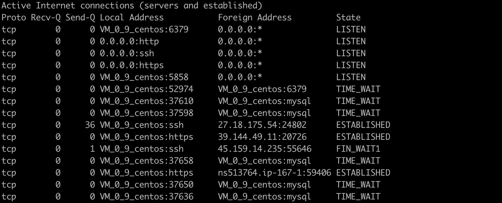Click the FIN_WAIT1 state text
This screenshot has width=502, height=203.
(x=358, y=149)
